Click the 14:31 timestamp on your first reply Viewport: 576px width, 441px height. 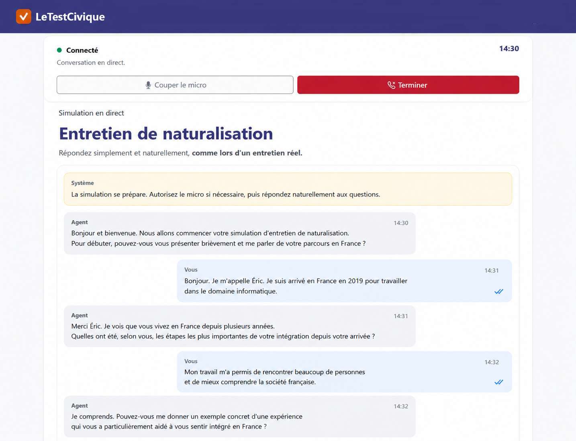(x=492, y=271)
